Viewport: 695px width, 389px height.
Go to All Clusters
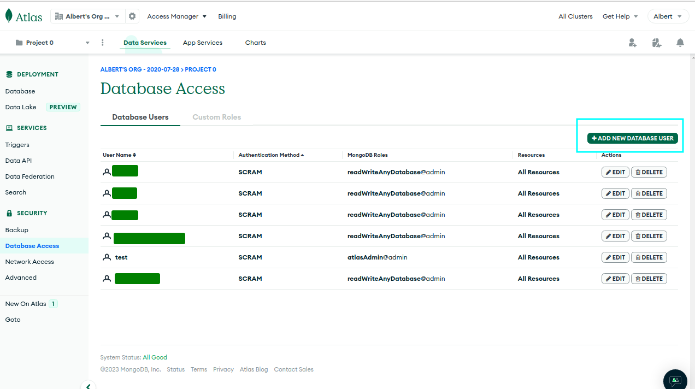(575, 16)
